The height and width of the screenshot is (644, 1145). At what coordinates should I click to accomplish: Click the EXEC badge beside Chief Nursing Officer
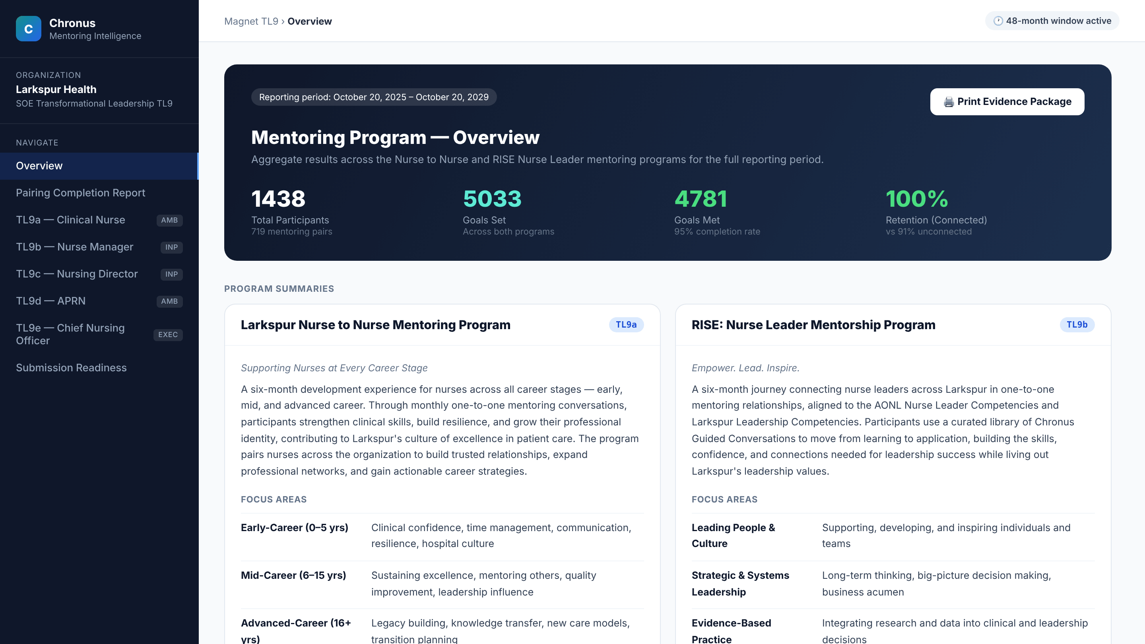pyautogui.click(x=168, y=335)
